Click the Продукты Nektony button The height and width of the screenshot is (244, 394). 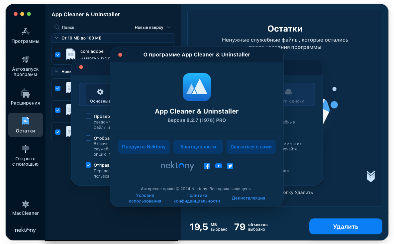144,147
